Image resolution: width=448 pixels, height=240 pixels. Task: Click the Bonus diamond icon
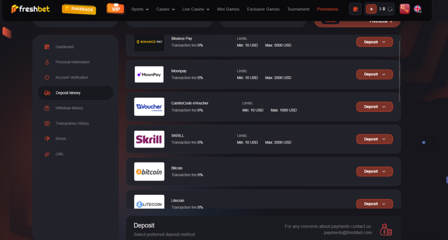coord(47,138)
